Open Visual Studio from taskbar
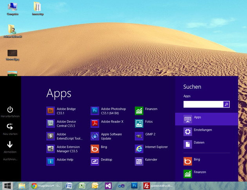 click(108, 186)
